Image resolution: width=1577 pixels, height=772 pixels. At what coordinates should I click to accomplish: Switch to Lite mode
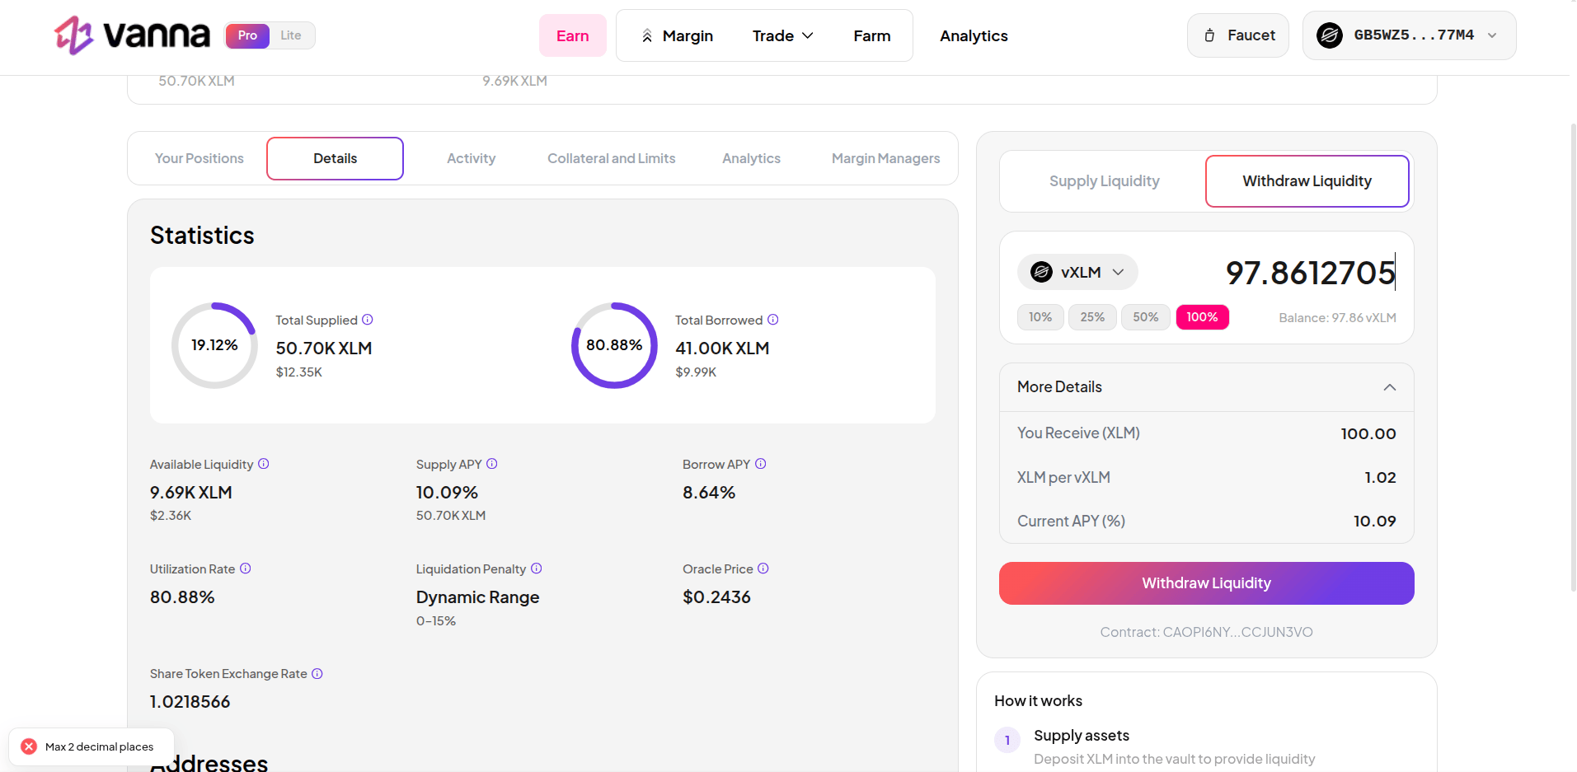(291, 35)
